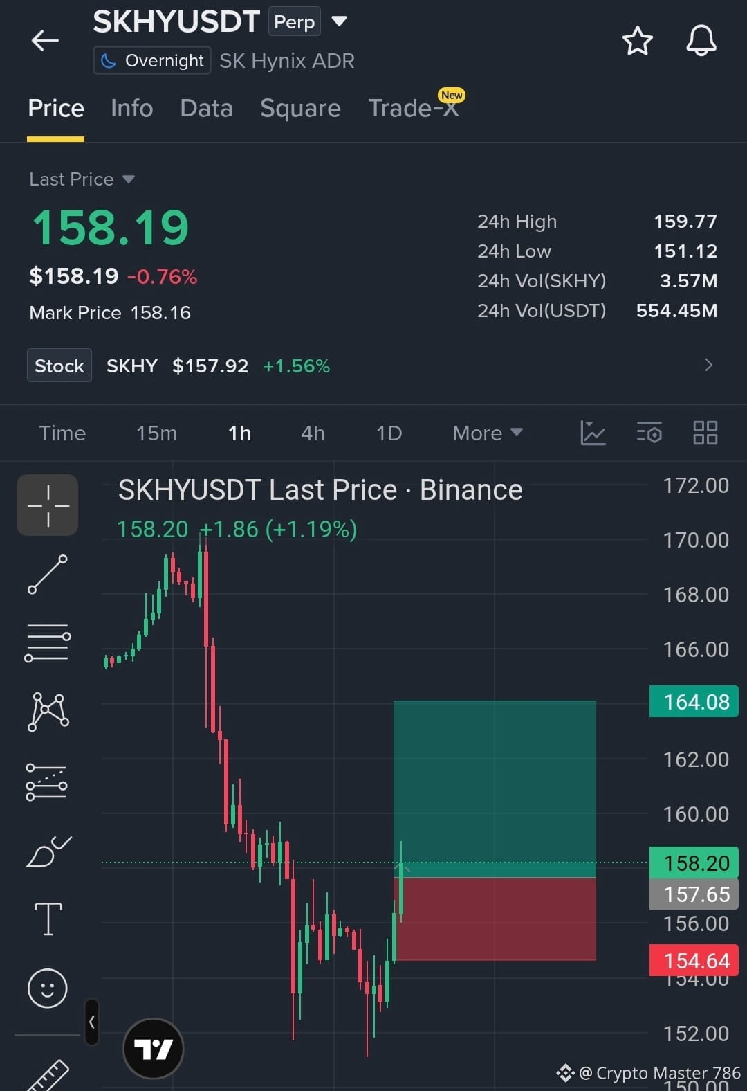Select the text annotation tool
This screenshot has height=1091, width=747.
click(48, 919)
